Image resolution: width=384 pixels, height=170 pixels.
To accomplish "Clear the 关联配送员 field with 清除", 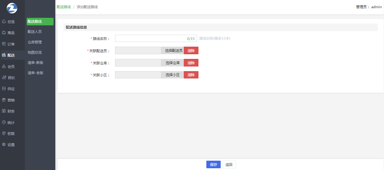I will (x=191, y=50).
